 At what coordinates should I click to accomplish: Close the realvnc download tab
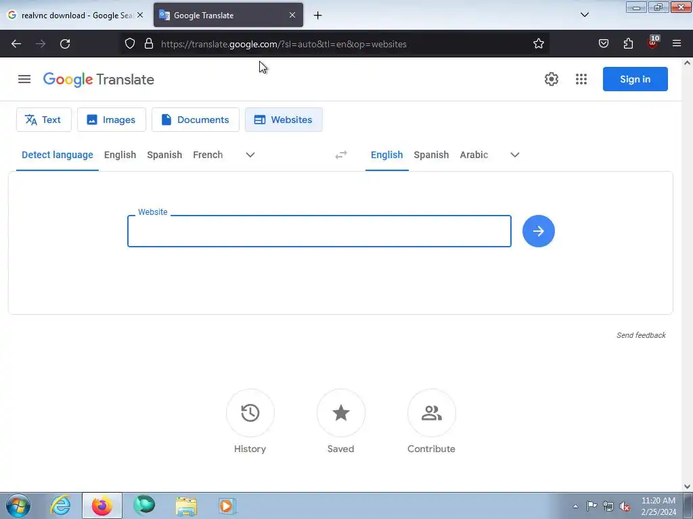(140, 15)
